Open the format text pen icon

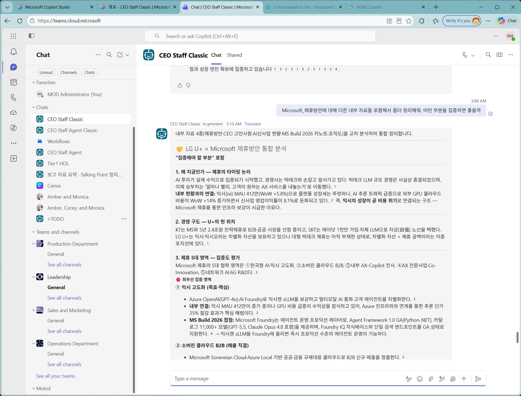coord(409,379)
